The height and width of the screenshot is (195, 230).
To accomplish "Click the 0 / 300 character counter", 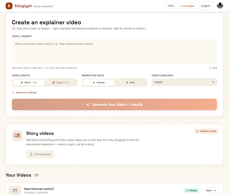I will pyautogui.click(x=213, y=68).
